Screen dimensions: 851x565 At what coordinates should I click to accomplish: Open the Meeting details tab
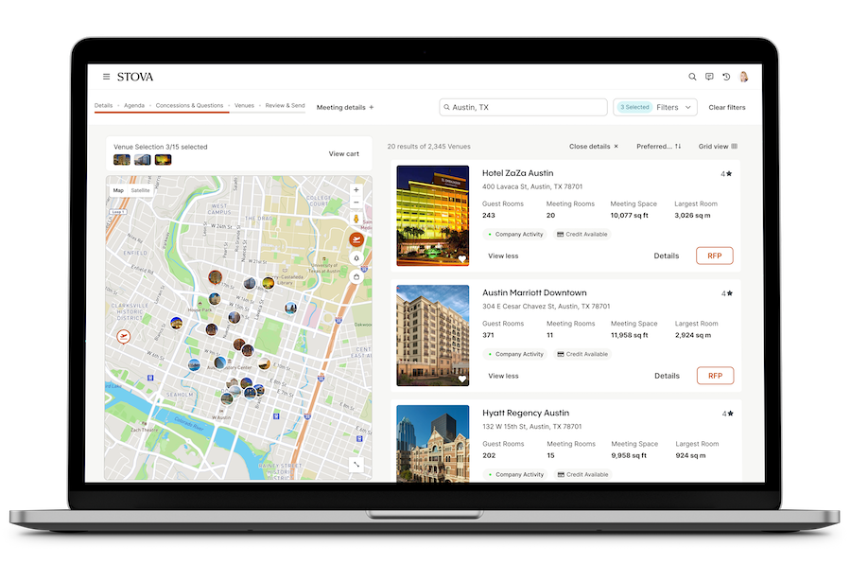[x=340, y=108]
